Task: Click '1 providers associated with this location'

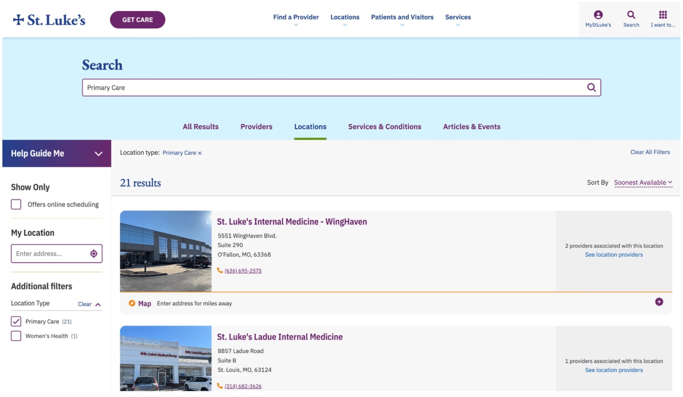Action: (614, 361)
